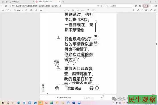Toggle the browser sidebar panel icon
The height and width of the screenshot is (105, 158).
(155, 6)
